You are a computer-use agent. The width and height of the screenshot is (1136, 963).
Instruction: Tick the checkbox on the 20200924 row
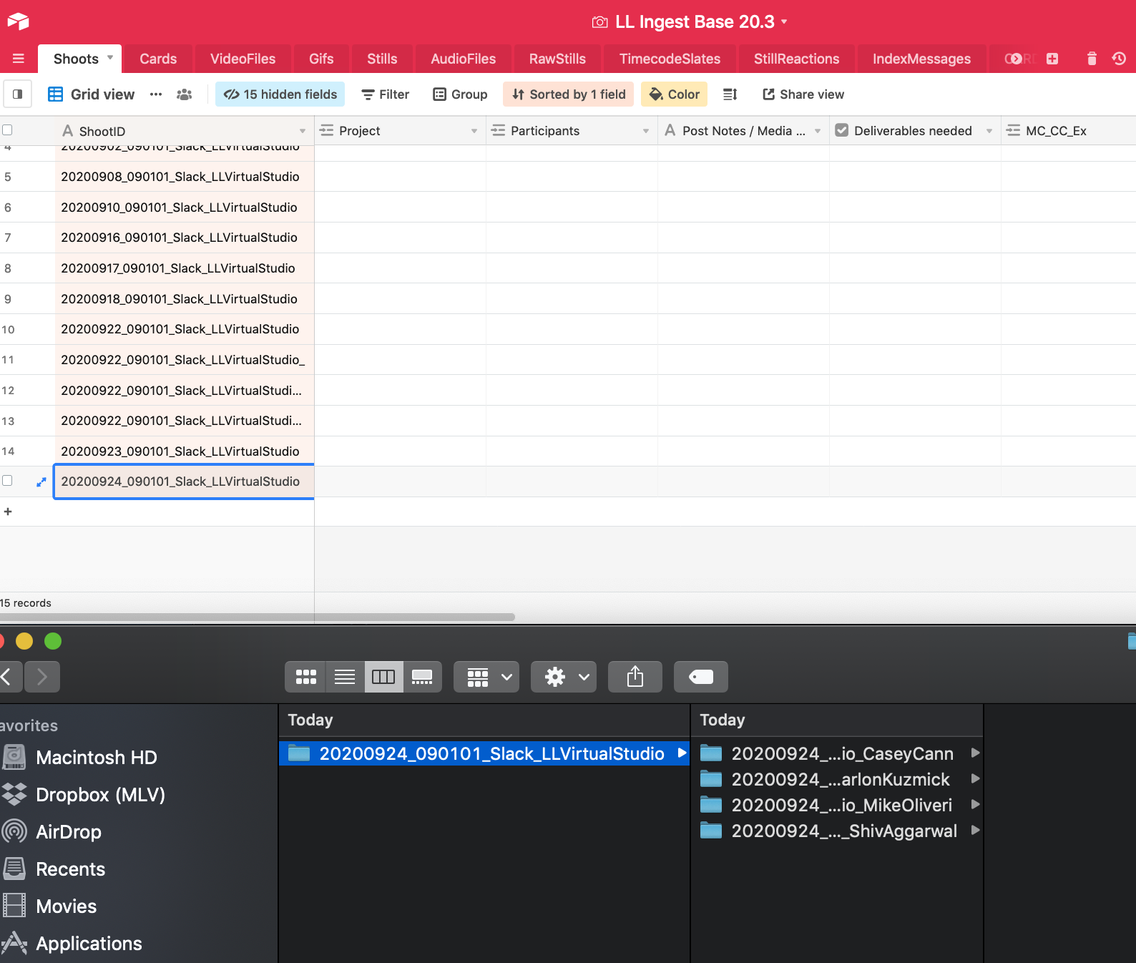(x=8, y=481)
